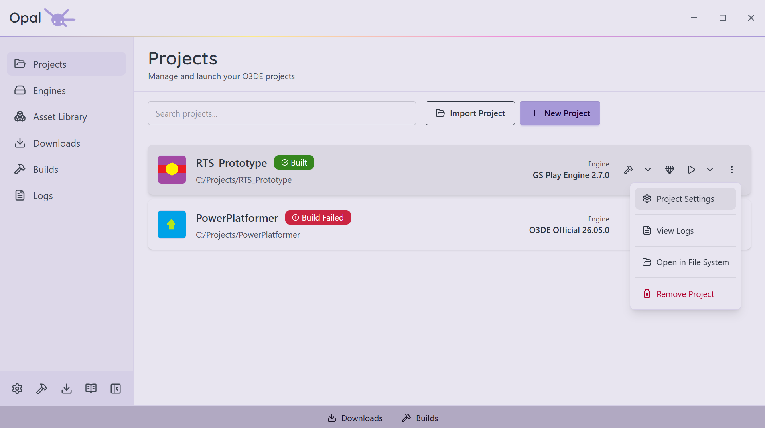Click the download icon in sidebar footer
This screenshot has width=765, height=428.
click(67, 389)
